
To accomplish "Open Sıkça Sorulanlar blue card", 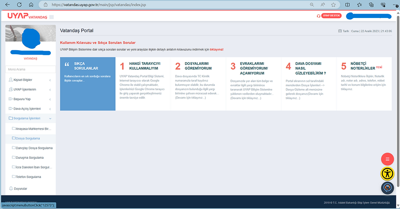I will [88, 83].
